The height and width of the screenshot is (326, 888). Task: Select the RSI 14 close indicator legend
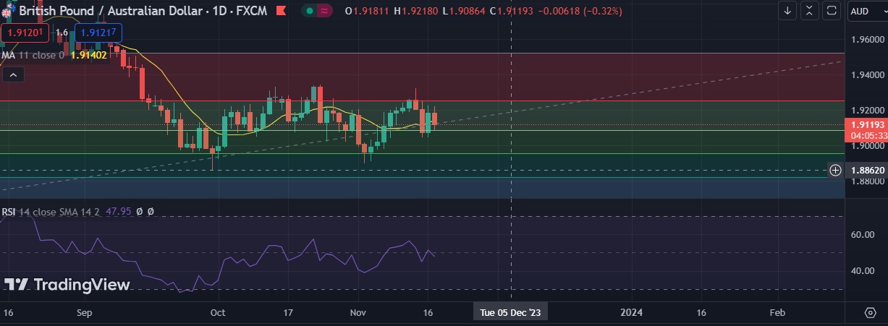pyautogui.click(x=51, y=212)
